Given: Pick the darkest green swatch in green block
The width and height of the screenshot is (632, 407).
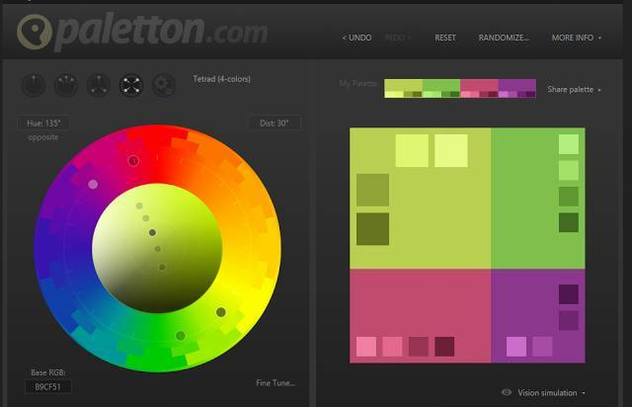Looking at the screenshot, I should [x=569, y=222].
